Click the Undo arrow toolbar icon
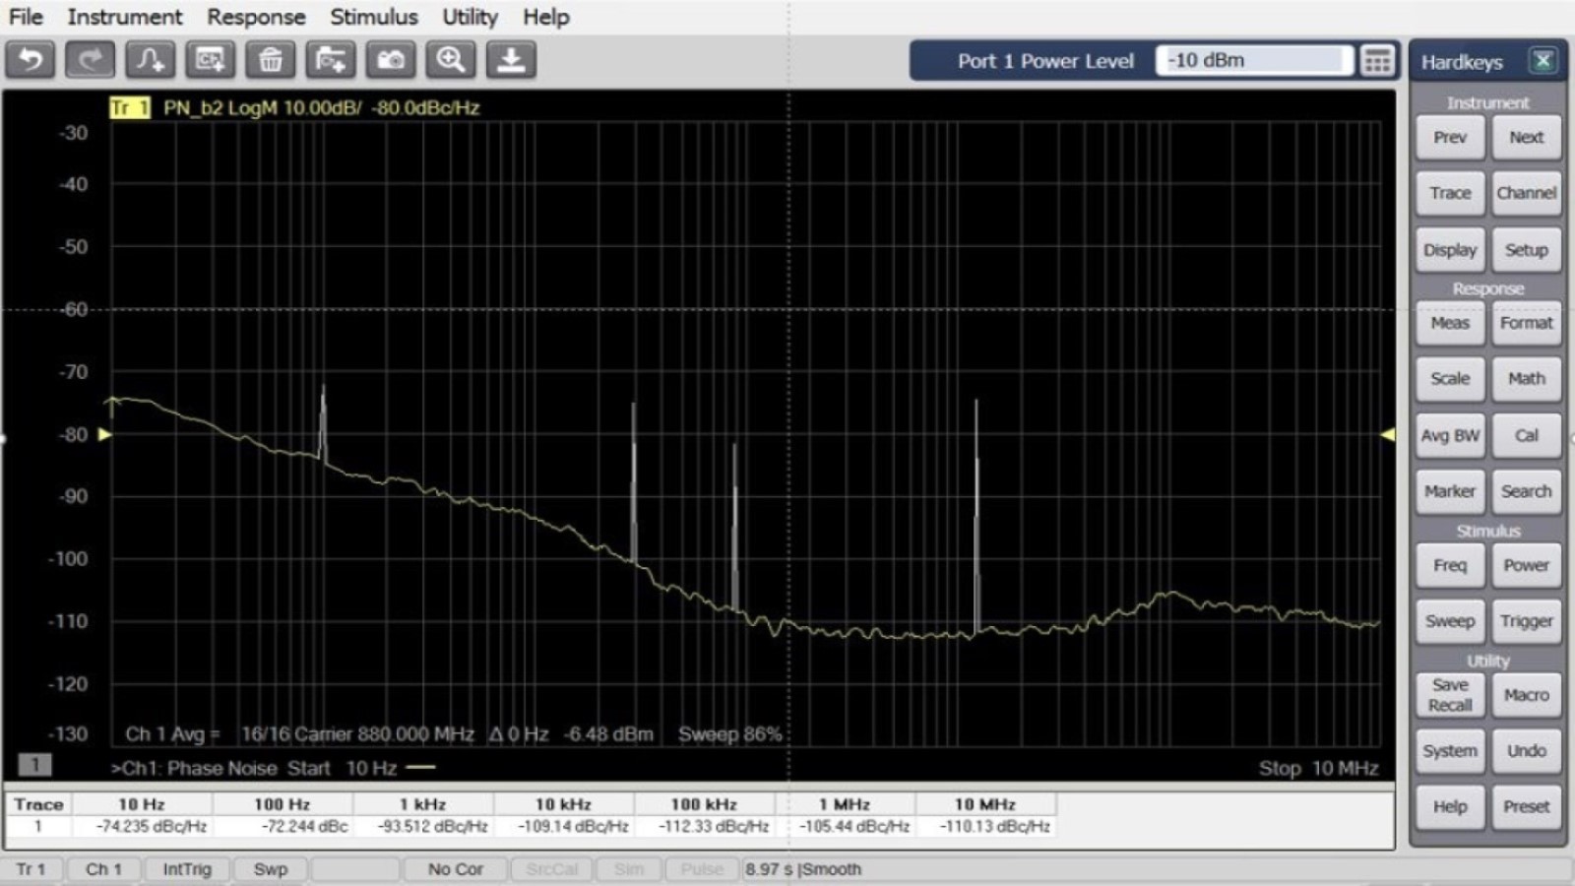Image resolution: width=1575 pixels, height=886 pixels. (x=31, y=59)
